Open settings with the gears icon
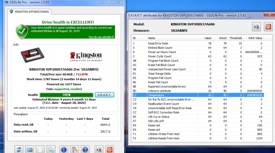Screen dimensions: 275x153 click(x=51, y=150)
